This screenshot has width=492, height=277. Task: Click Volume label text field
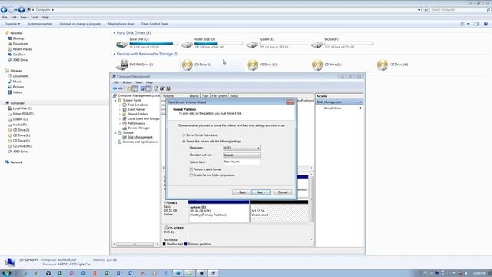click(x=241, y=162)
